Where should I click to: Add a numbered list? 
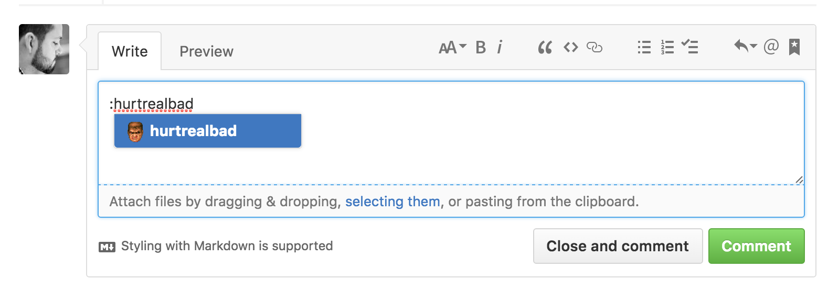(x=667, y=48)
